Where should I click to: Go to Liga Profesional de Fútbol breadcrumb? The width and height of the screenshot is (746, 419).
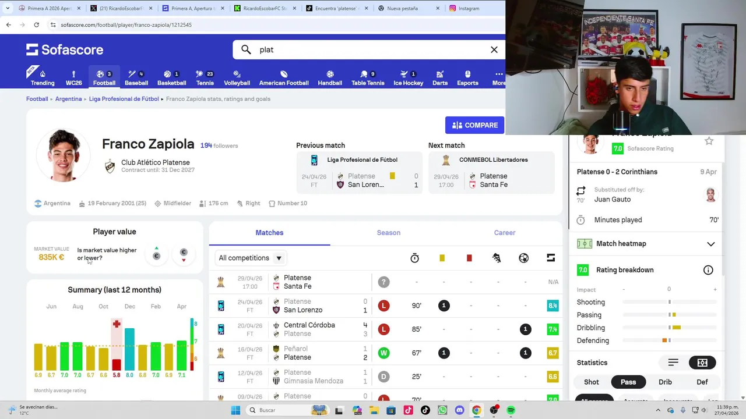[x=124, y=99]
